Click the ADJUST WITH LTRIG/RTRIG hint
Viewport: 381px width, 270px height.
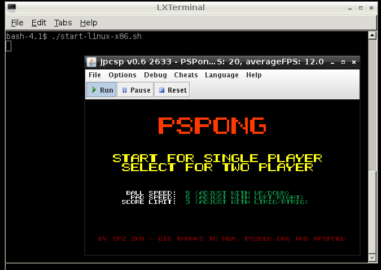pos(252,202)
